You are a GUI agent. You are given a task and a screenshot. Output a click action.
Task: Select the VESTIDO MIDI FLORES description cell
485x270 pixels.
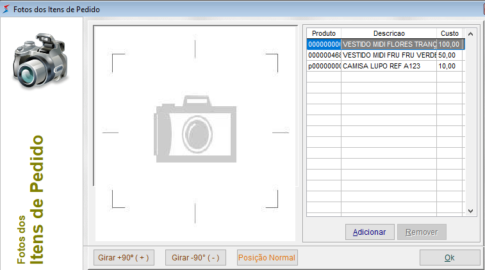389,45
